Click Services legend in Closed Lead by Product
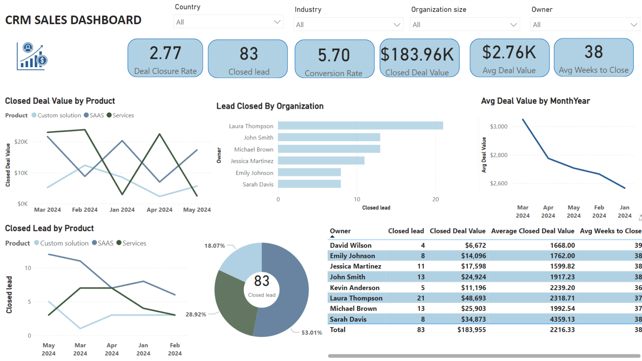The width and height of the screenshot is (642, 361). [131, 243]
